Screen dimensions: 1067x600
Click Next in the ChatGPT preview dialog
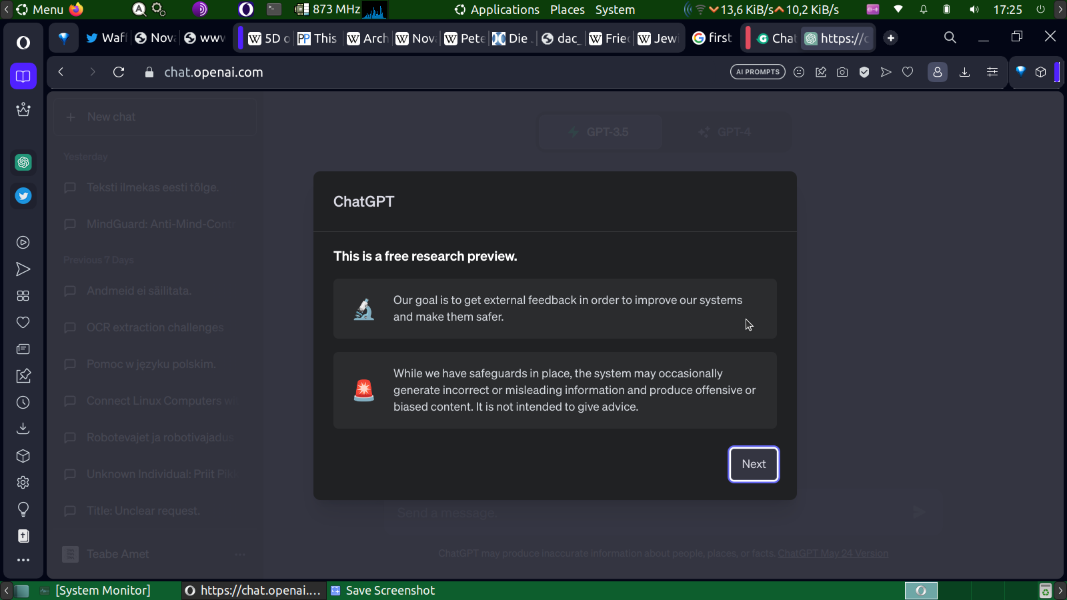(x=754, y=464)
